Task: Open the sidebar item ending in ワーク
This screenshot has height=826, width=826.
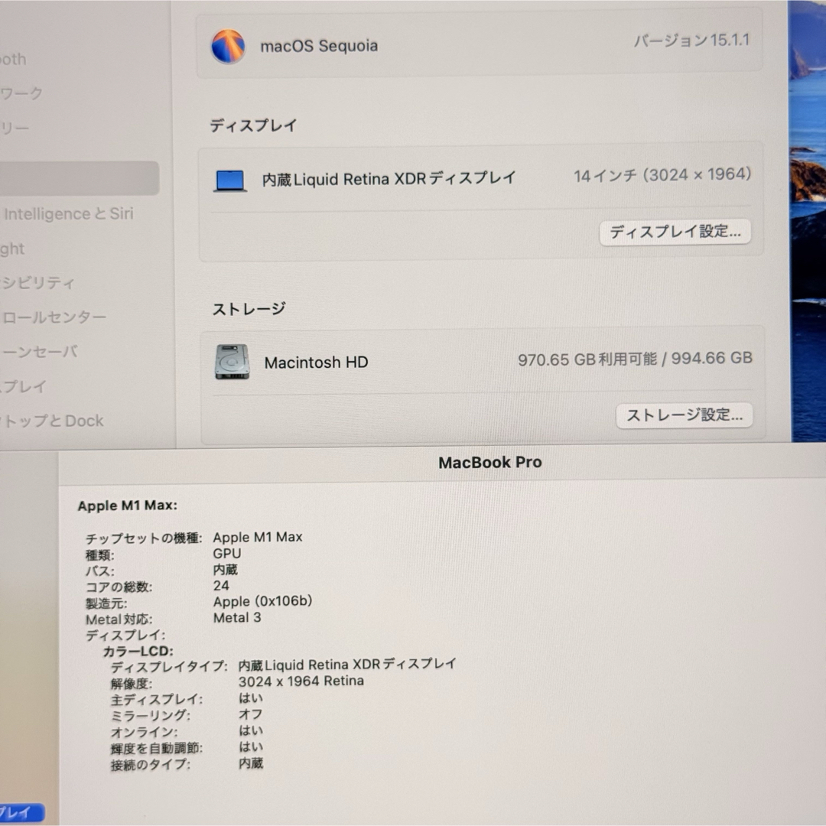Action: pos(21,94)
